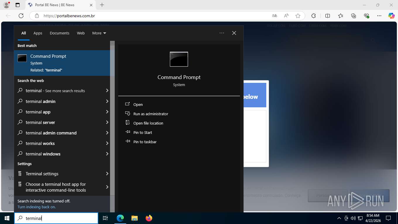
Task: Expand the arrow beside 'Terminal settings'
Action: [107, 174]
